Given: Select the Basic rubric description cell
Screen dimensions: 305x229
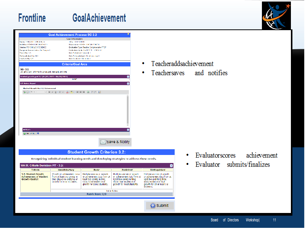Looking at the screenshot, I should [x=96, y=180].
